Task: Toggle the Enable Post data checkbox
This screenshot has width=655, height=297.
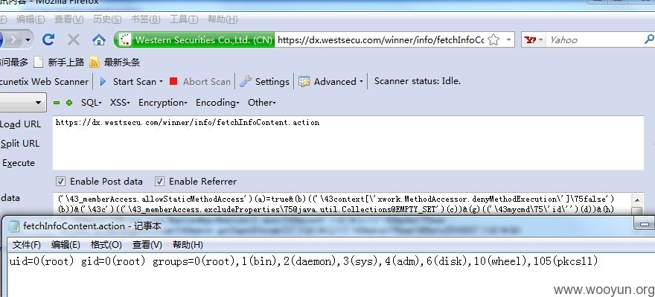Action: pos(60,182)
